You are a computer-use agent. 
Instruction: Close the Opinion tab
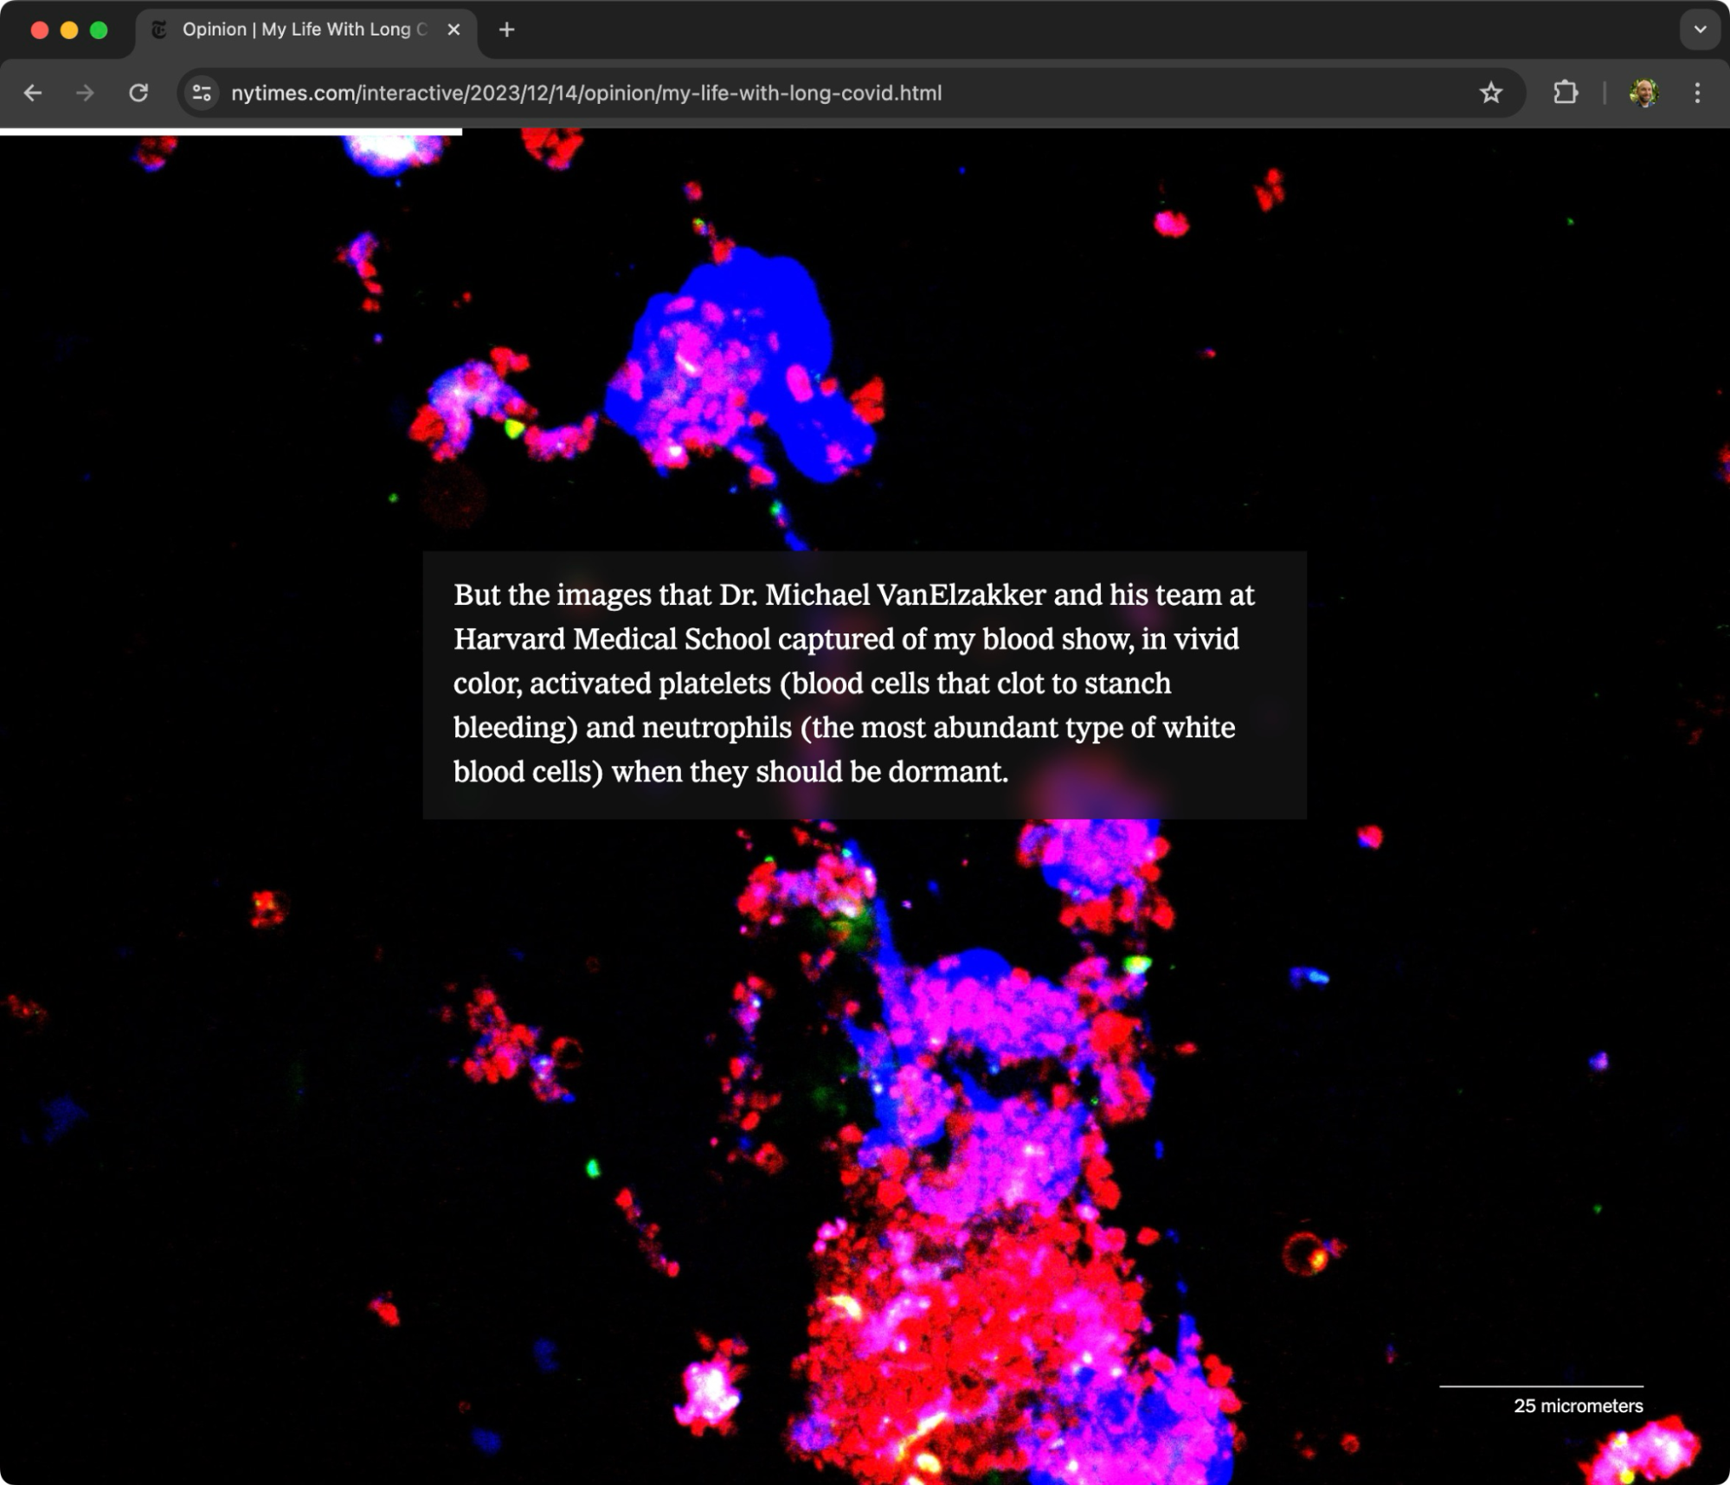click(453, 29)
